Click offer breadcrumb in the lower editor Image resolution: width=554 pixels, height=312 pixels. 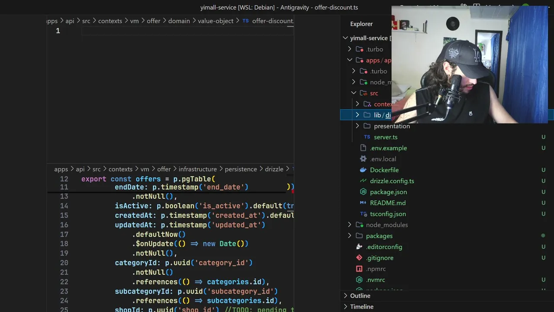(164, 169)
